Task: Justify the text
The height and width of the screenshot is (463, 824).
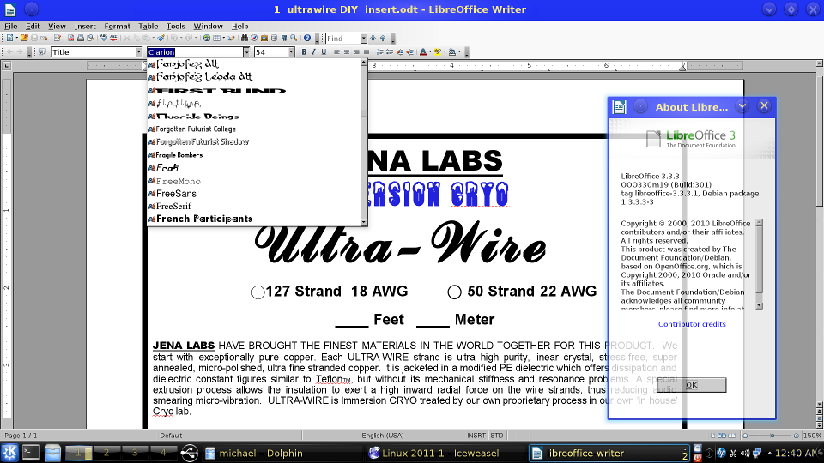Action: click(x=367, y=52)
